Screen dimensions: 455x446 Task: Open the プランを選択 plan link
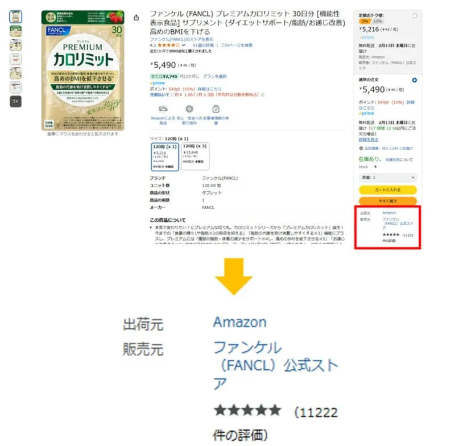214,76
